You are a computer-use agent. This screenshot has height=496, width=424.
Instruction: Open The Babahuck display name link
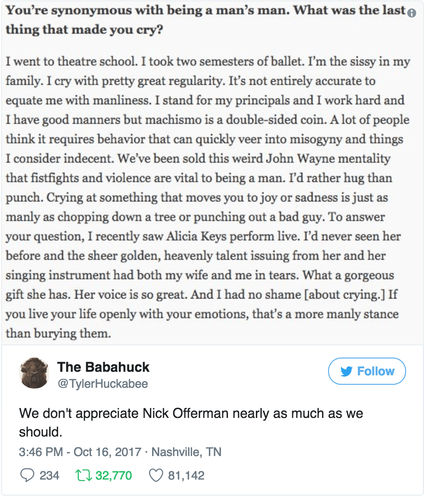pyautogui.click(x=103, y=367)
